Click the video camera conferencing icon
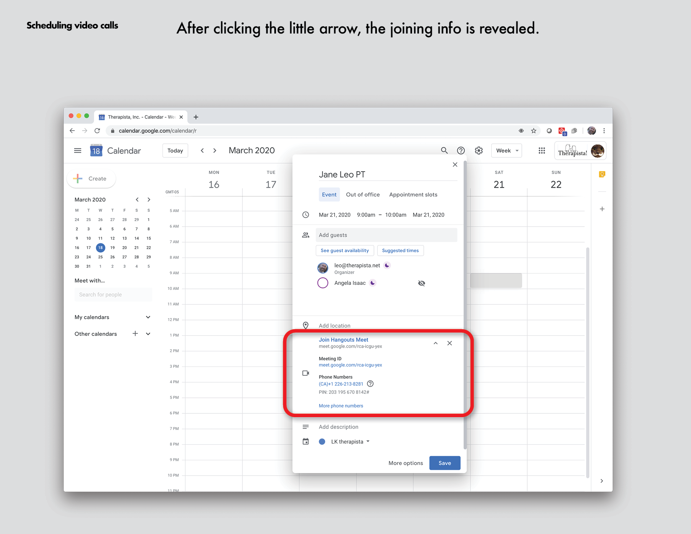 coord(305,373)
